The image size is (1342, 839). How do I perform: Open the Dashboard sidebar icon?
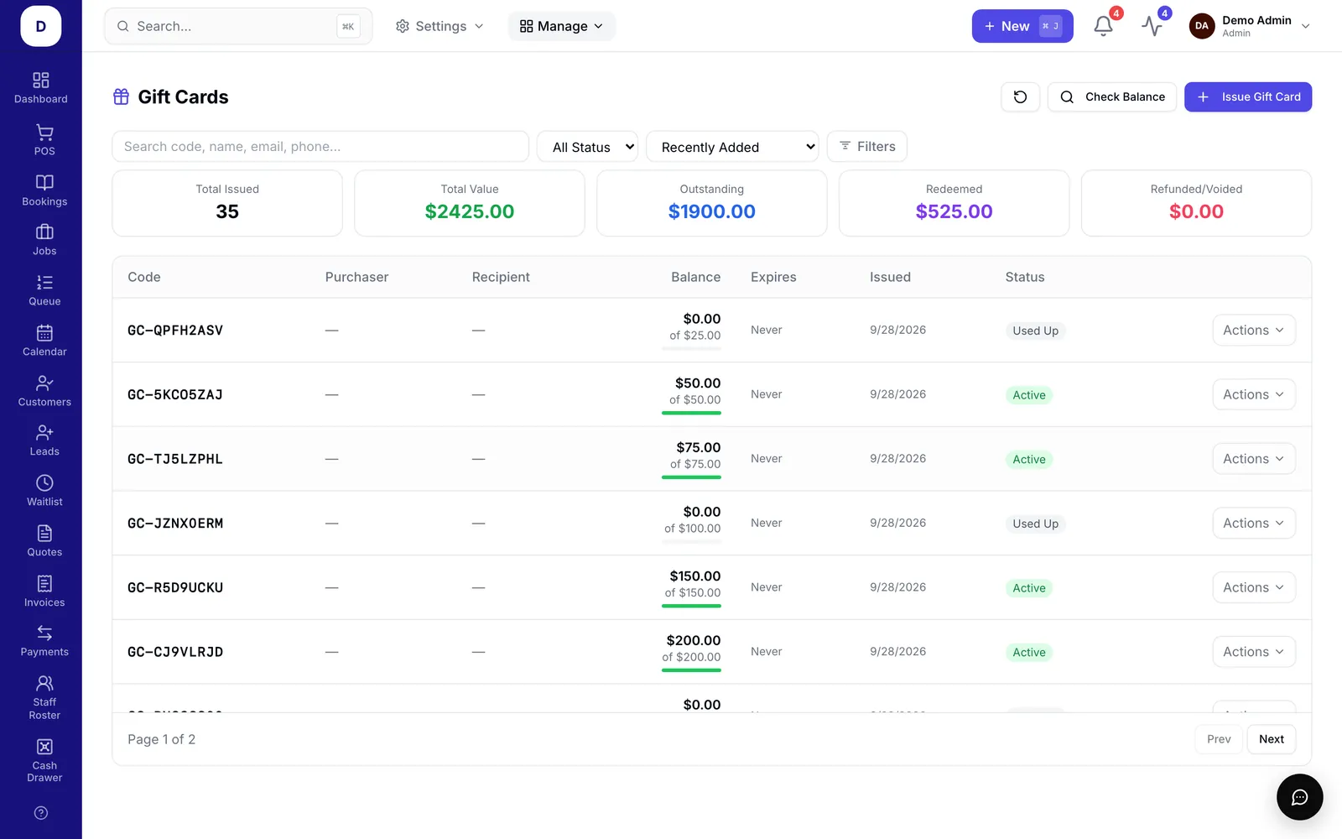click(40, 88)
